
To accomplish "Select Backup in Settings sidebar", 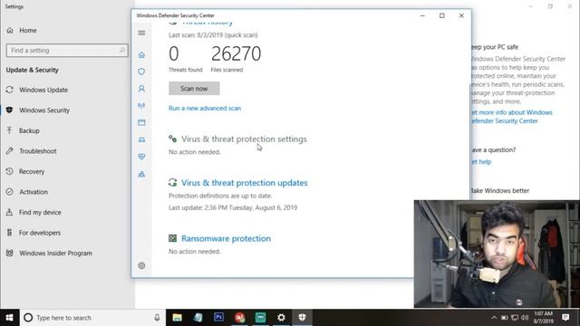I will click(x=29, y=130).
